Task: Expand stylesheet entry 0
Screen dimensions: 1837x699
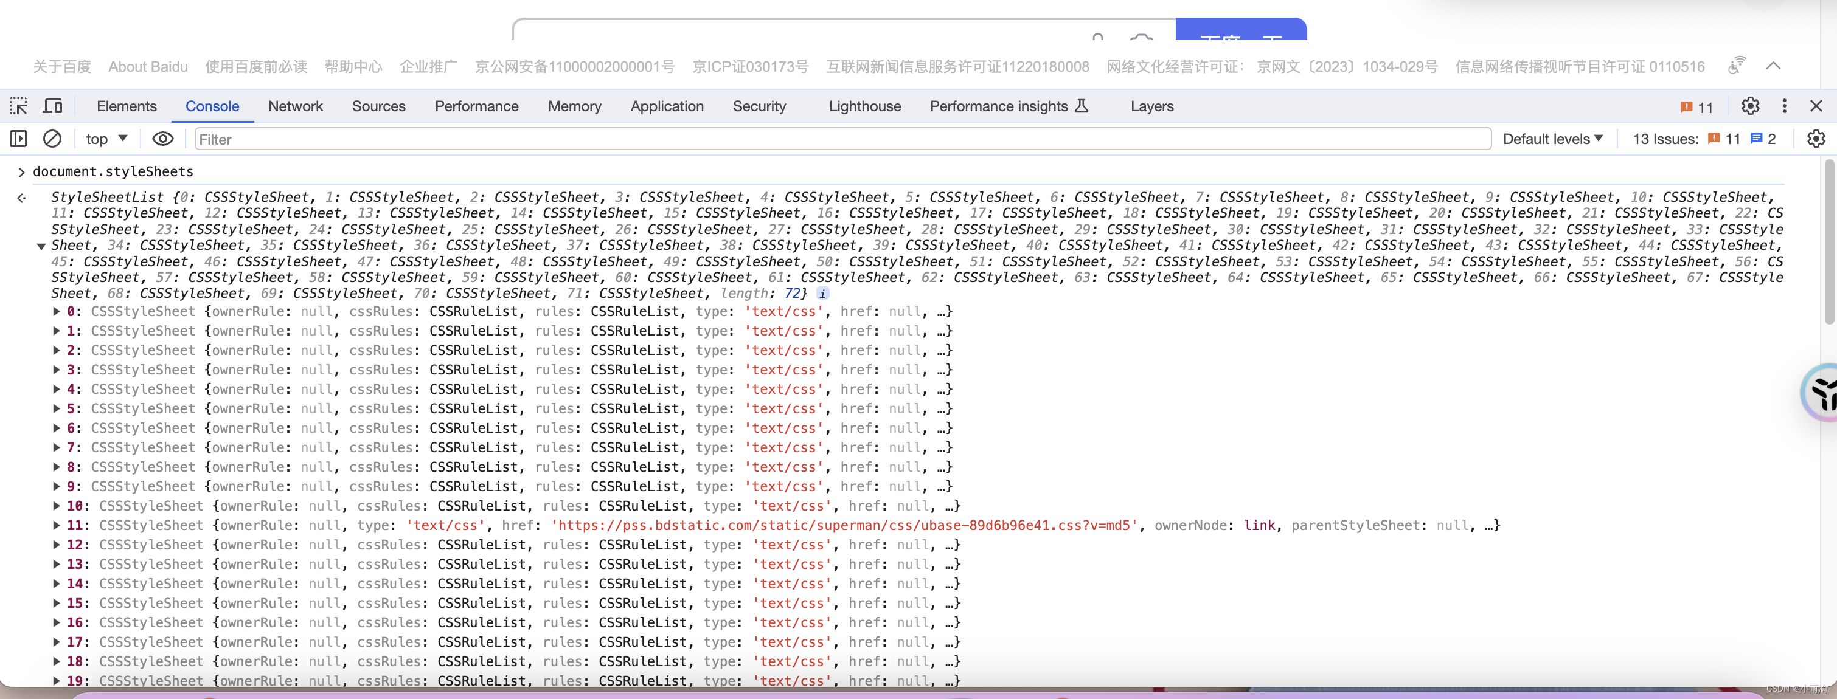Action: pyautogui.click(x=57, y=311)
